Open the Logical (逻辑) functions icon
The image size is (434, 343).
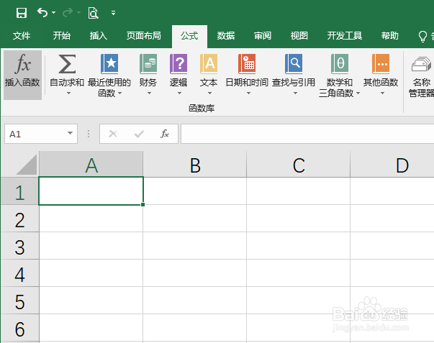point(178,65)
